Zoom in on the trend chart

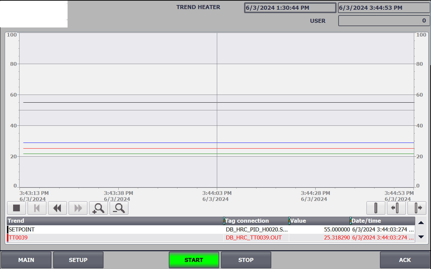point(99,208)
